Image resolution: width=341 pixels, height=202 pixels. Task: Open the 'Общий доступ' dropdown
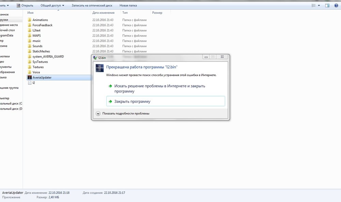(x=52, y=5)
